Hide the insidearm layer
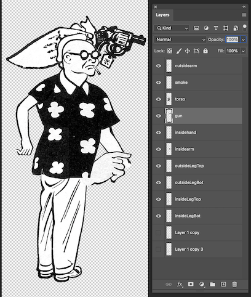251x297 pixels. 159,149
